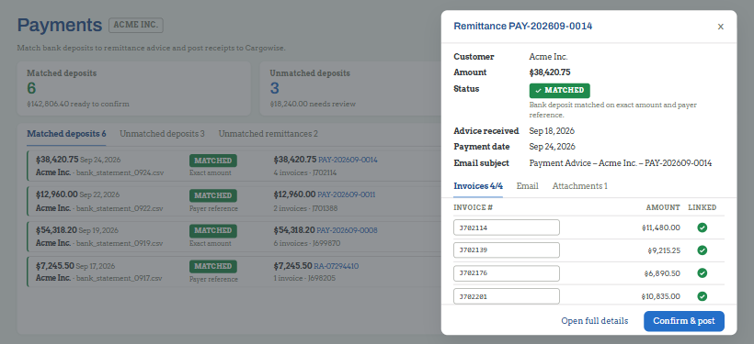Select the $12,960.00 Sep 22 deposit row

pyautogui.click(x=234, y=202)
